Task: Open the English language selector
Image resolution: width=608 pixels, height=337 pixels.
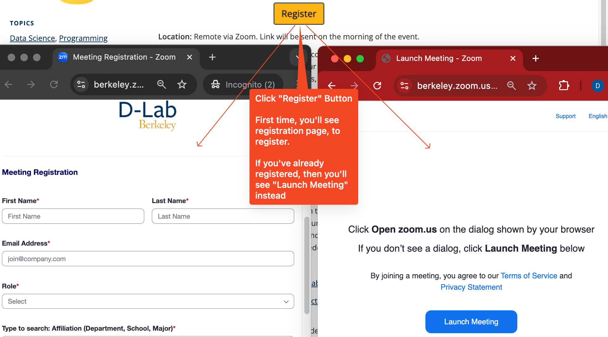Action: point(598,116)
